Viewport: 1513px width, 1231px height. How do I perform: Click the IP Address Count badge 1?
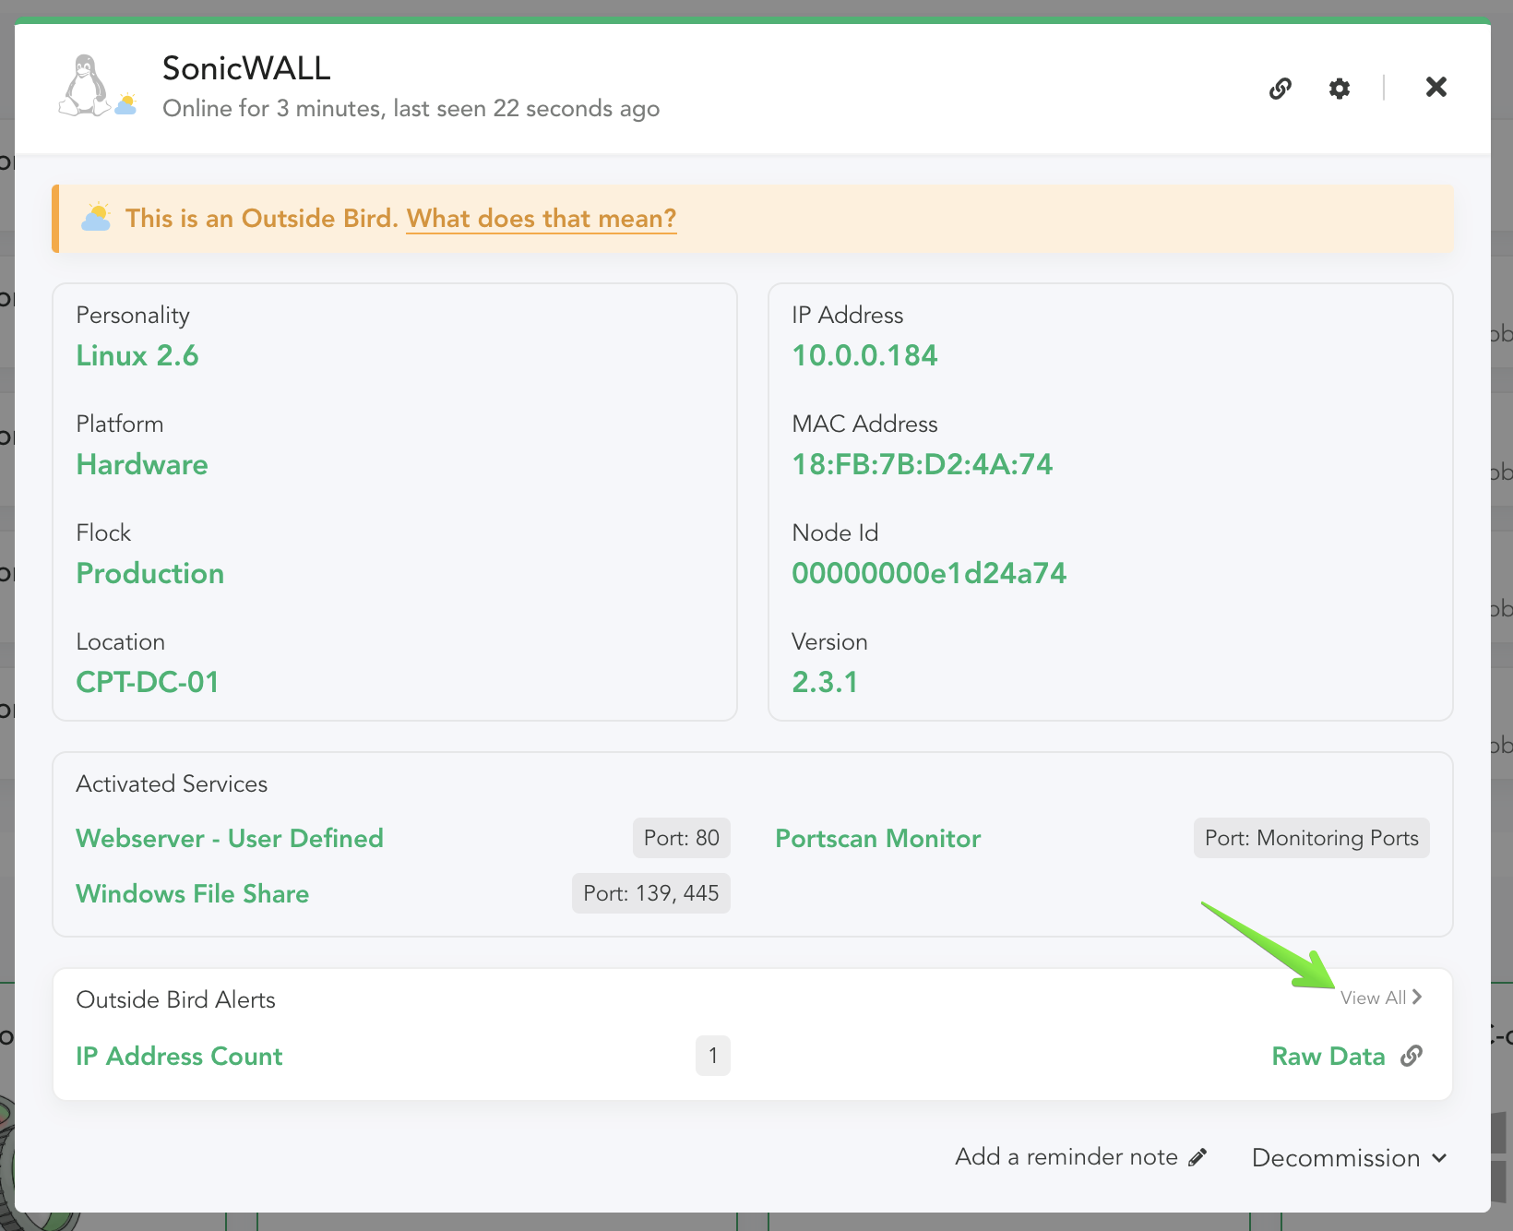[713, 1056]
